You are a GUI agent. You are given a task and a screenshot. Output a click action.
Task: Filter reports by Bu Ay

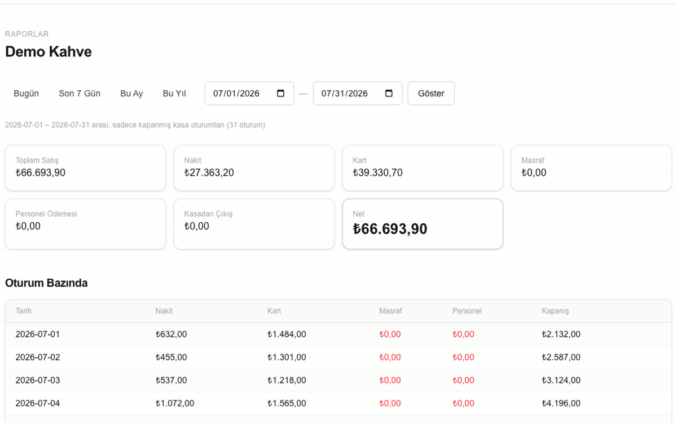pyautogui.click(x=131, y=94)
